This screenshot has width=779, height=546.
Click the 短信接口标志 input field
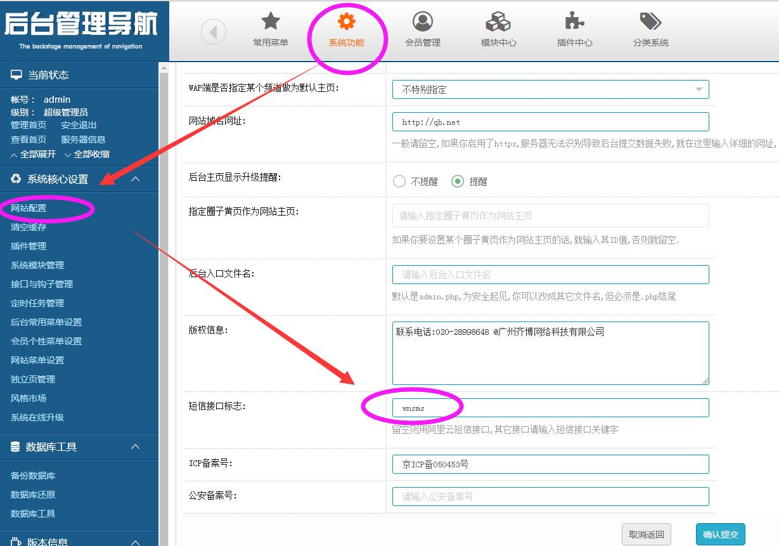click(x=550, y=408)
